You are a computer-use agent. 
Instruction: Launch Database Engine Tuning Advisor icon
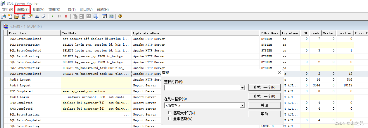coord(104,16)
